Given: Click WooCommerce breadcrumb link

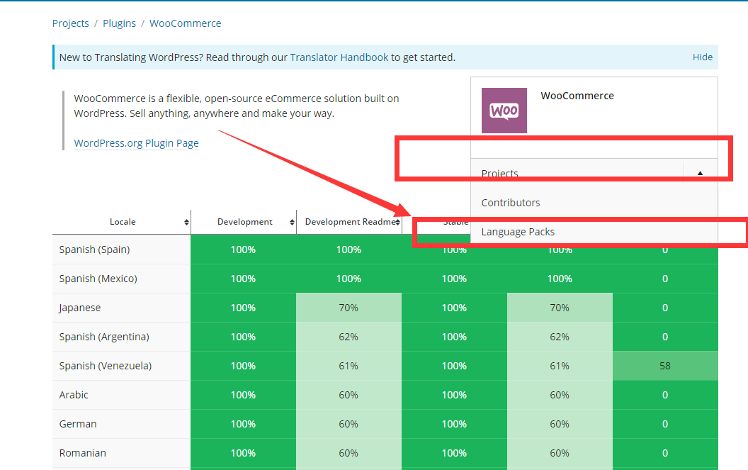Looking at the screenshot, I should (185, 23).
